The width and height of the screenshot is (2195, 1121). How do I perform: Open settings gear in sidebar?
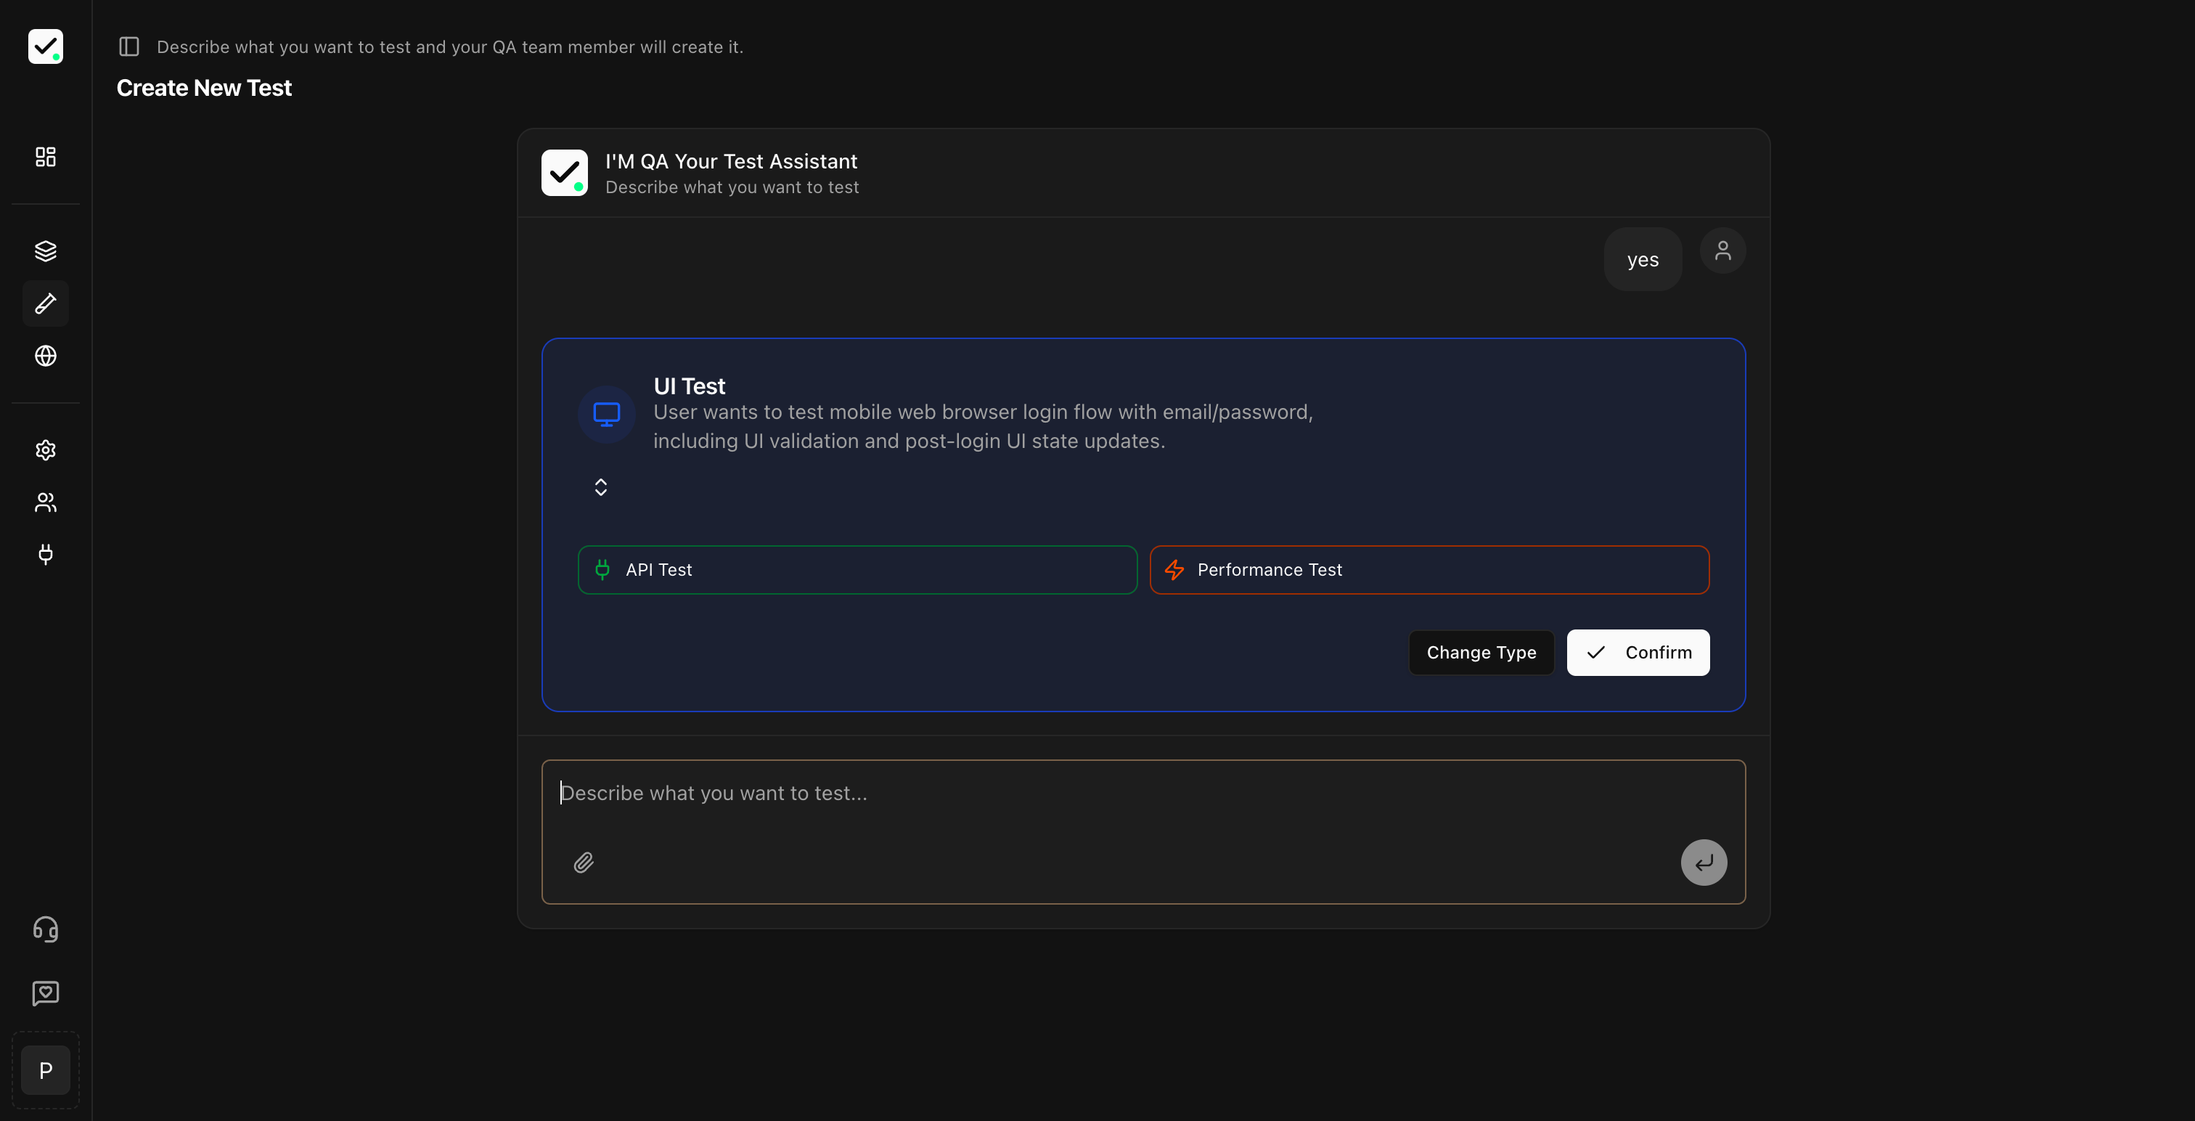tap(45, 450)
